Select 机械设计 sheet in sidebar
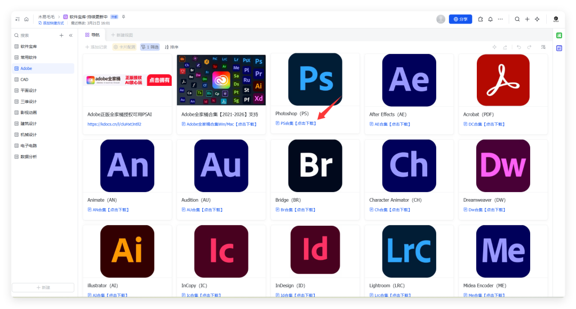Image resolution: width=576 pixels, height=309 pixels. 43,134
